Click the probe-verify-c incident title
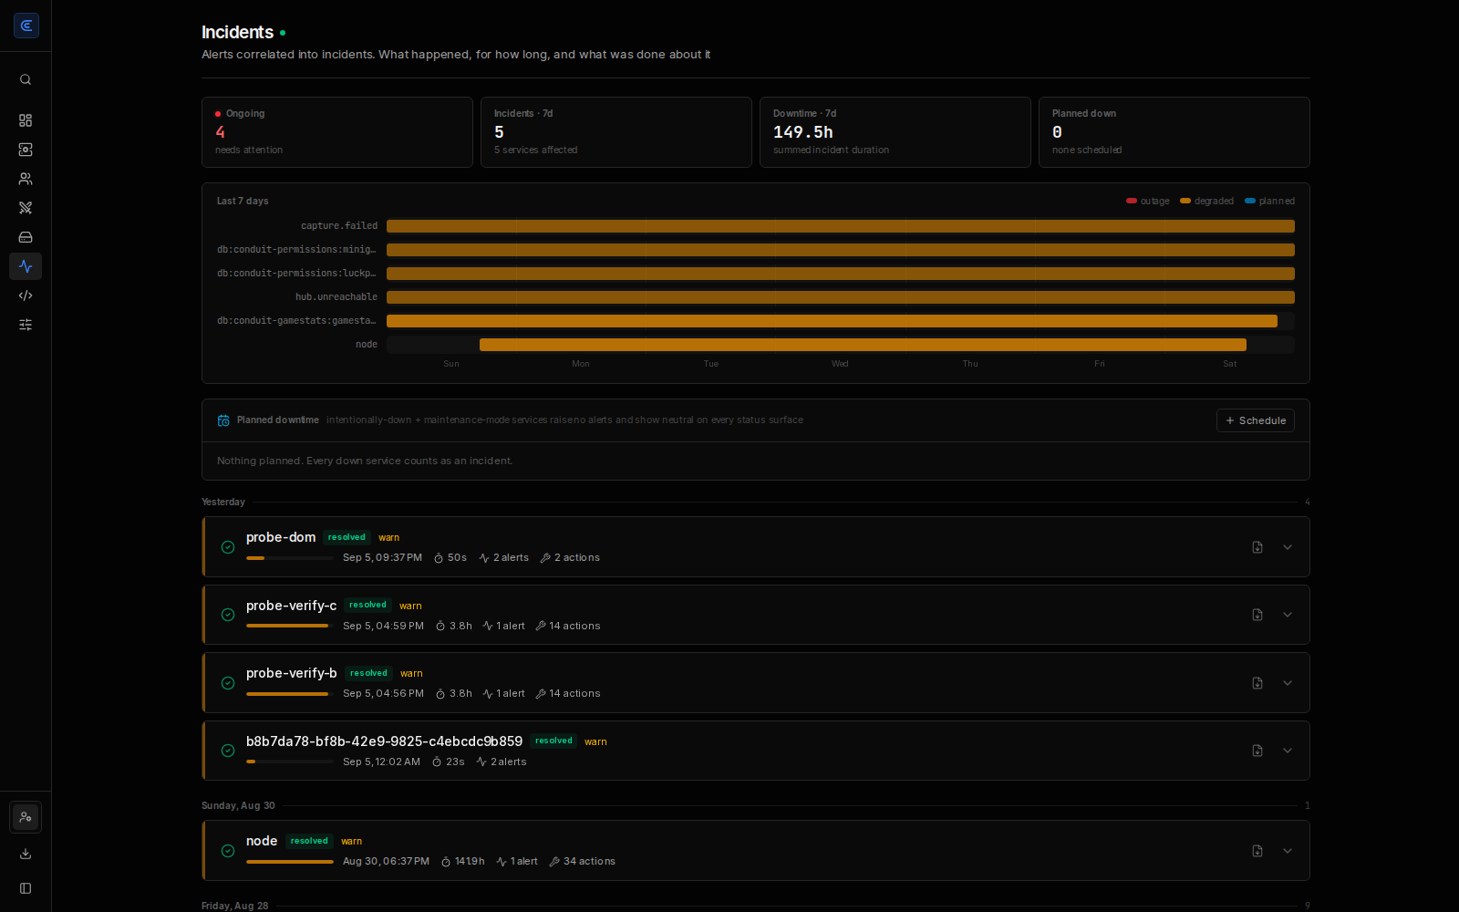The image size is (1459, 912). pos(292,606)
